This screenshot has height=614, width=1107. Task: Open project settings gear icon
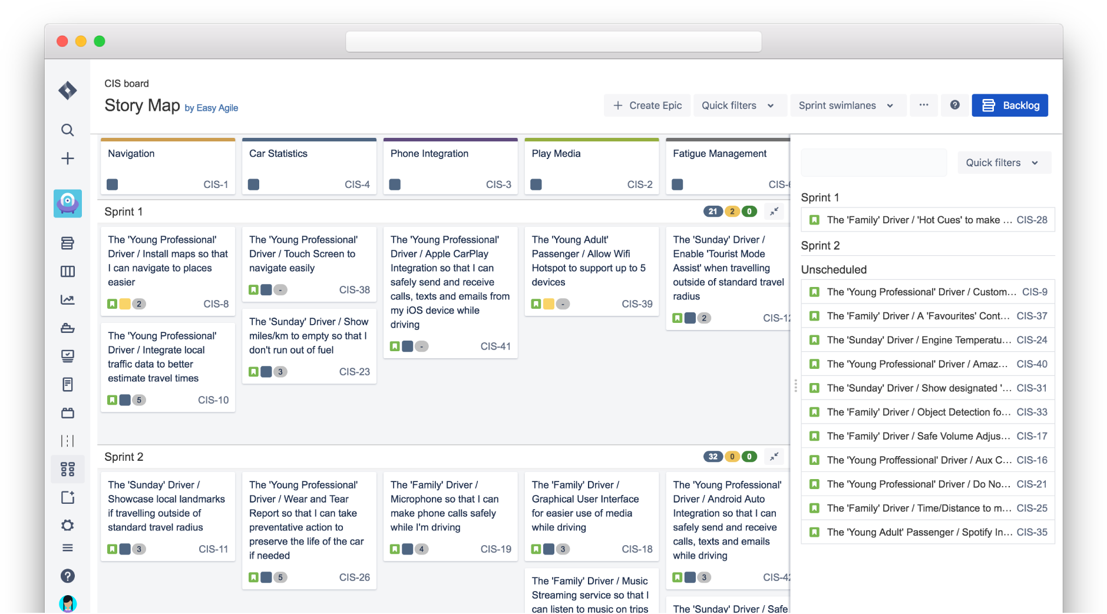[68, 525]
